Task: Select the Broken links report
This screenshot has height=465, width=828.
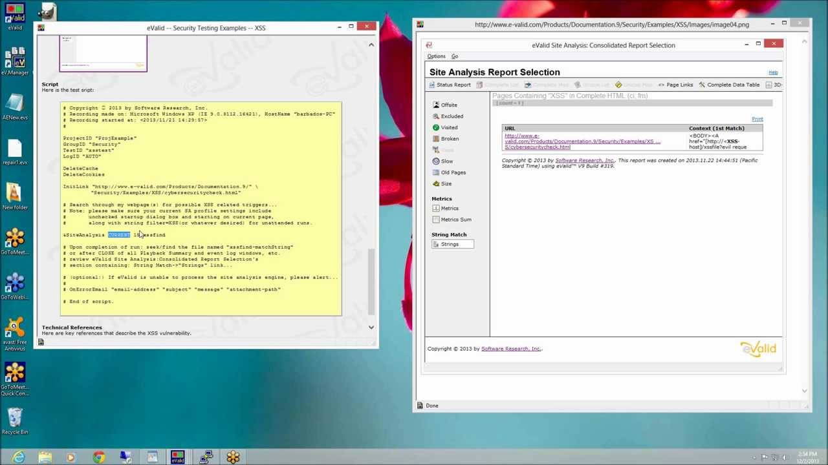Action: [x=446, y=139]
